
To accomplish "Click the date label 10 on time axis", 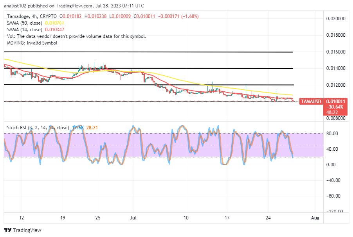I will pyautogui.click(x=186, y=218).
